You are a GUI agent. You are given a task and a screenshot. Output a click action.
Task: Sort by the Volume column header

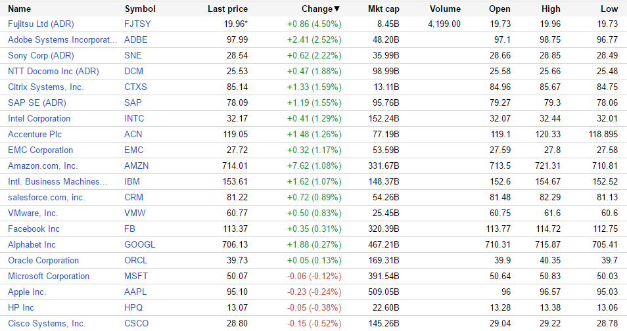pyautogui.click(x=445, y=9)
